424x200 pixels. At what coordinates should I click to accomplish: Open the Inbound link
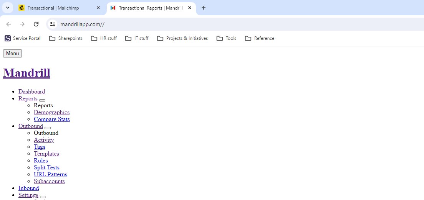pyautogui.click(x=29, y=188)
